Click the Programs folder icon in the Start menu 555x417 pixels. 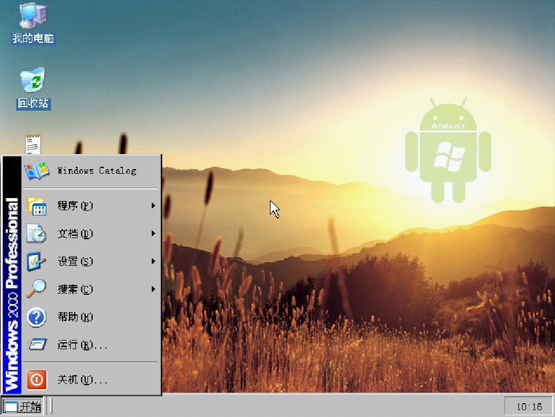coord(37,206)
